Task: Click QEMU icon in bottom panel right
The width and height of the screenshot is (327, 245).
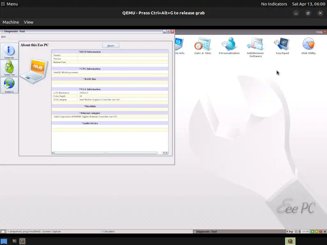Action: click(x=290, y=241)
